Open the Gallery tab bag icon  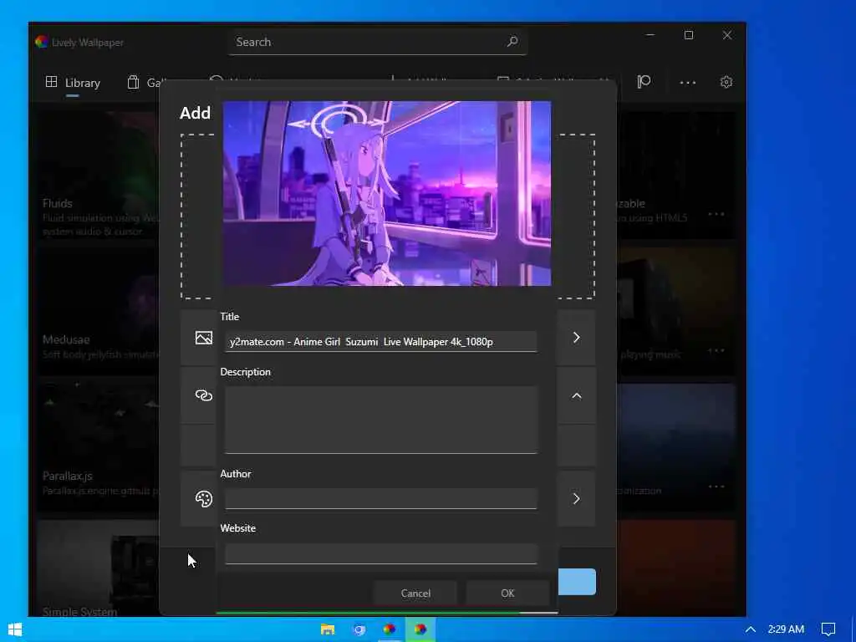click(133, 83)
